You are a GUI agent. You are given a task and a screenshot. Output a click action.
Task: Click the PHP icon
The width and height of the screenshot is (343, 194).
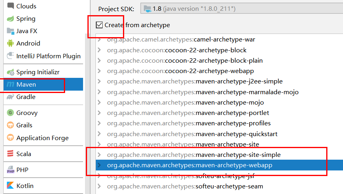(x=10, y=170)
